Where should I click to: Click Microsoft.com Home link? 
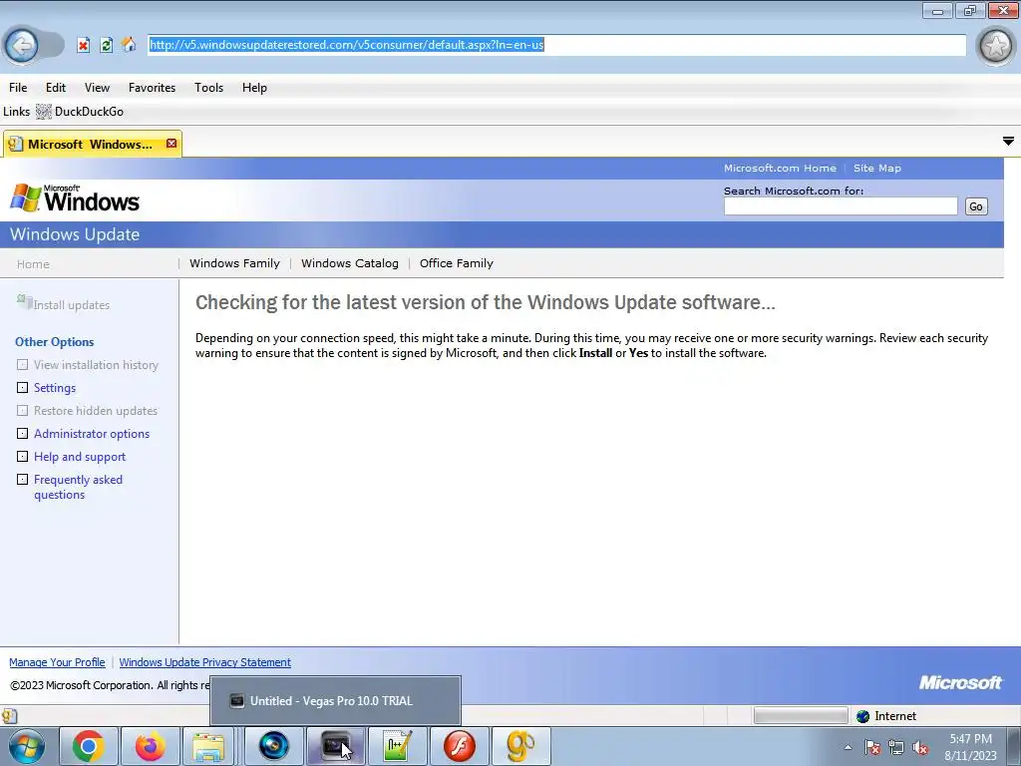(780, 168)
